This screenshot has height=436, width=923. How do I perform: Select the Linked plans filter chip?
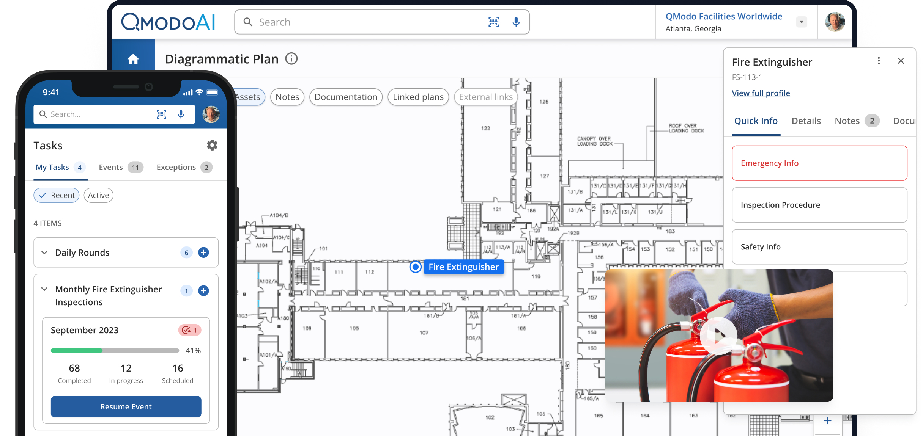pyautogui.click(x=418, y=97)
